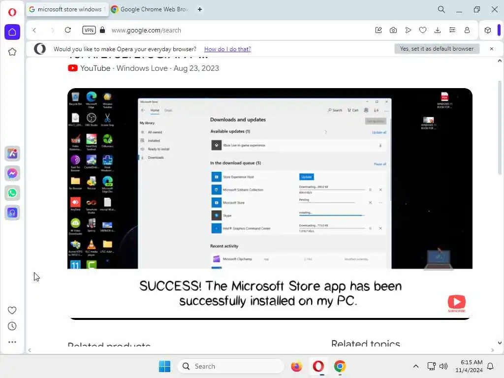Open the YouTube source line of the result
Image resolution: width=504 pixels, height=378 pixels.
(144, 68)
